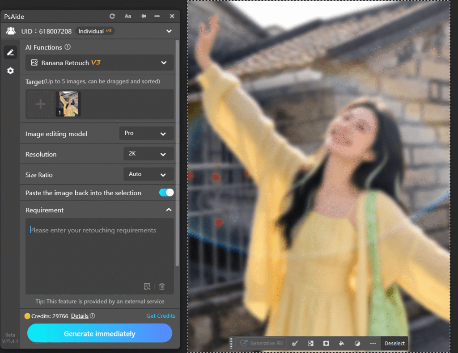Open the Image editing model dropdown
Viewport: 458px width, 353px height.
point(146,133)
